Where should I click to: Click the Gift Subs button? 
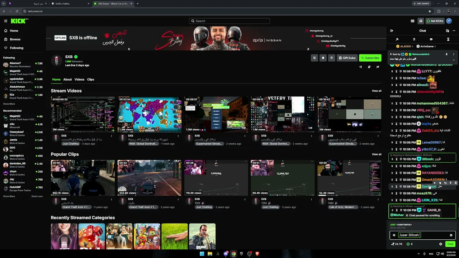pyautogui.click(x=347, y=58)
